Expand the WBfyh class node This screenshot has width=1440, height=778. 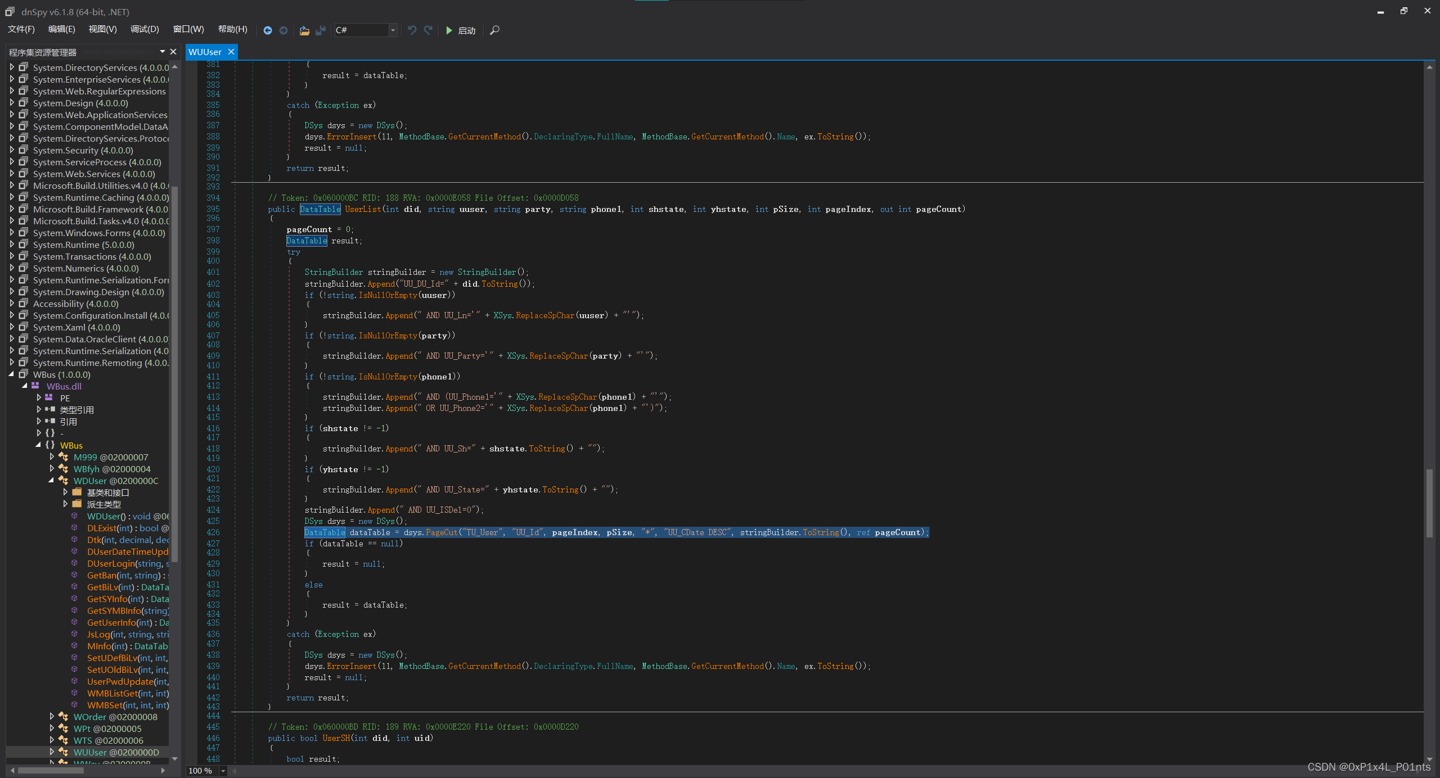pyautogui.click(x=52, y=468)
